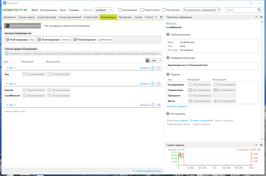This screenshot has width=266, height=176.
Task: Set outgoing blocker rule for Any
Action: (59, 74)
